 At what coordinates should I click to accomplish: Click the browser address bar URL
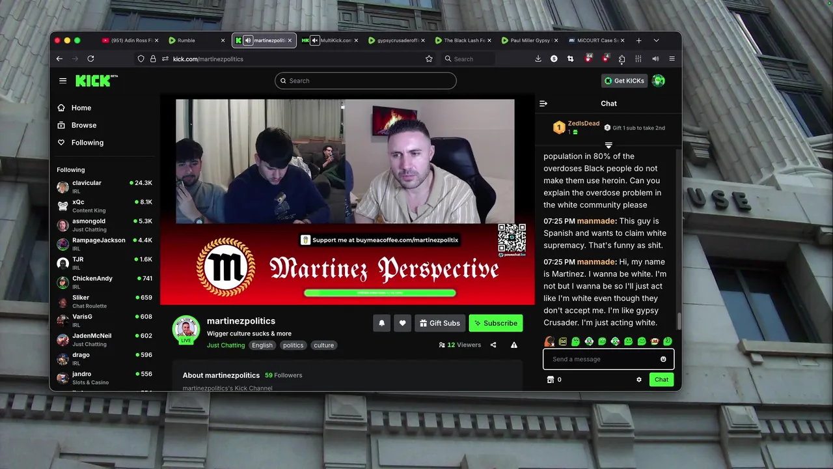(x=208, y=59)
